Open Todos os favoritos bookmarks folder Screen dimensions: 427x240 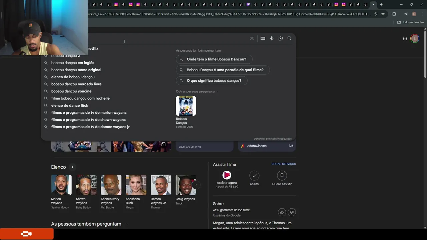(410, 22)
